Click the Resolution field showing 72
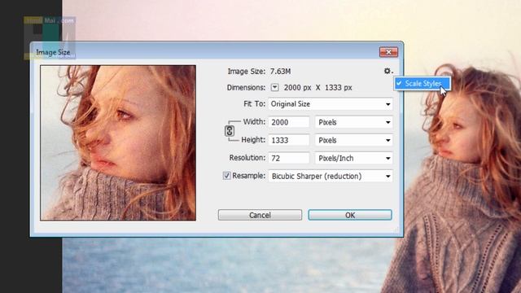 tap(289, 158)
